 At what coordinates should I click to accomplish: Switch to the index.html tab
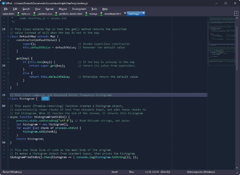pyautogui.click(x=8, y=14)
